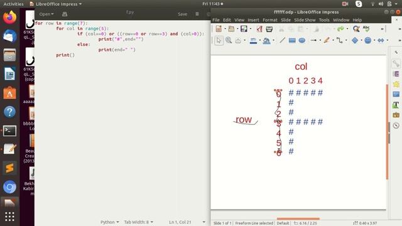The image size is (402, 226).
Task: Click the Save button in text editor
Action: [182, 14]
